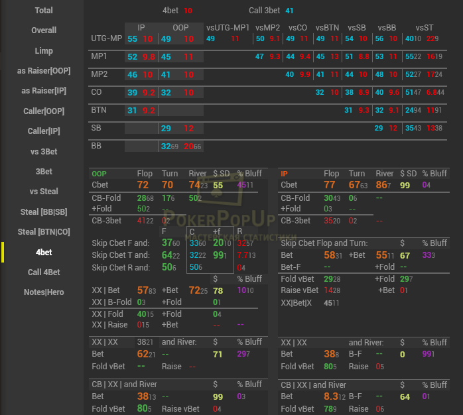
Task: Switch to the Caller[OOP] tab
Action: click(44, 111)
